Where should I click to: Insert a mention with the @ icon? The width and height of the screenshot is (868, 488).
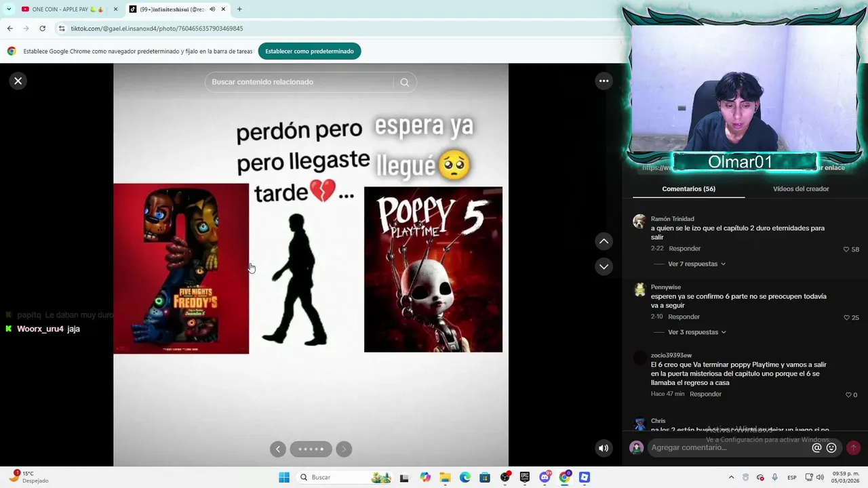click(816, 447)
